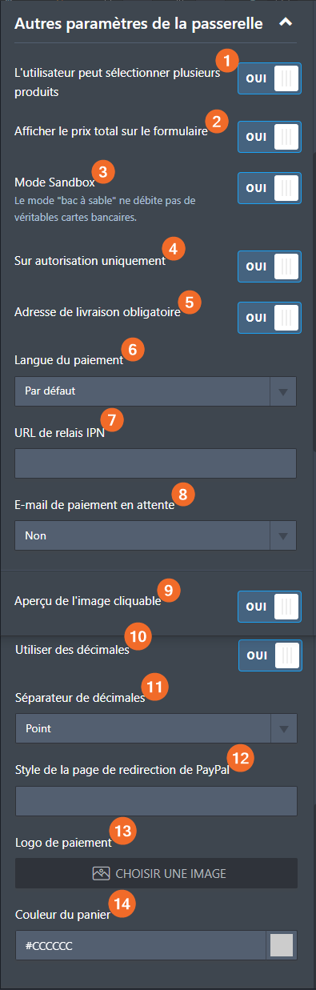316x990 pixels.
Task: Toggle multiple product selection switch
Action: pos(270,79)
